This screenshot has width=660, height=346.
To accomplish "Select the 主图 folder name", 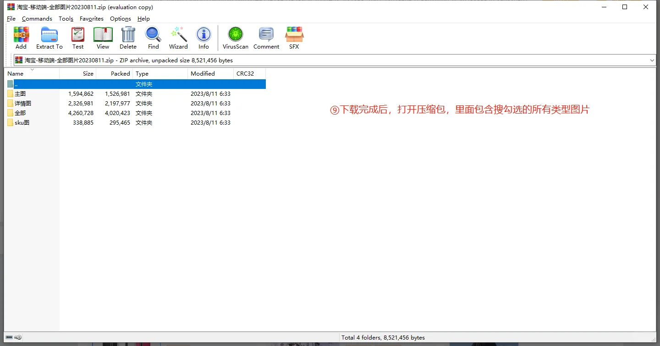I will 20,94.
